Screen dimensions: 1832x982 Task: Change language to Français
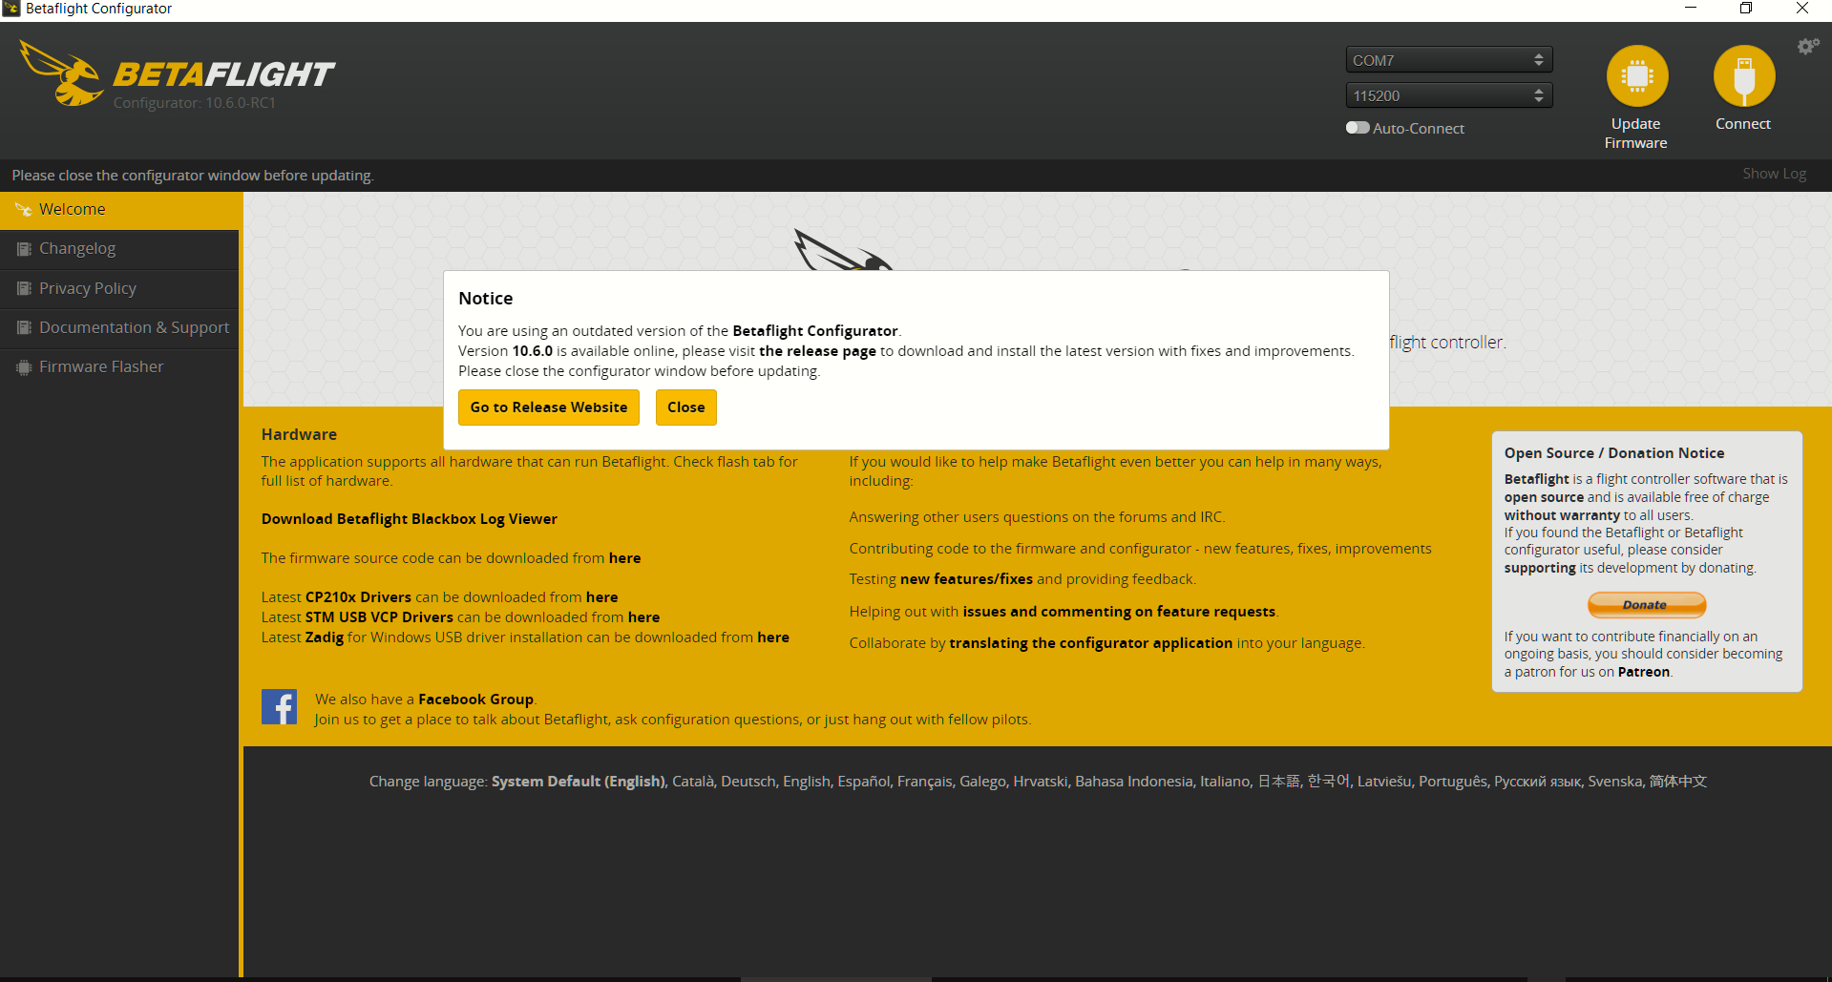tap(924, 782)
